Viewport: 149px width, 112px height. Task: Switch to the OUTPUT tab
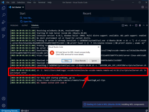tap(25, 25)
